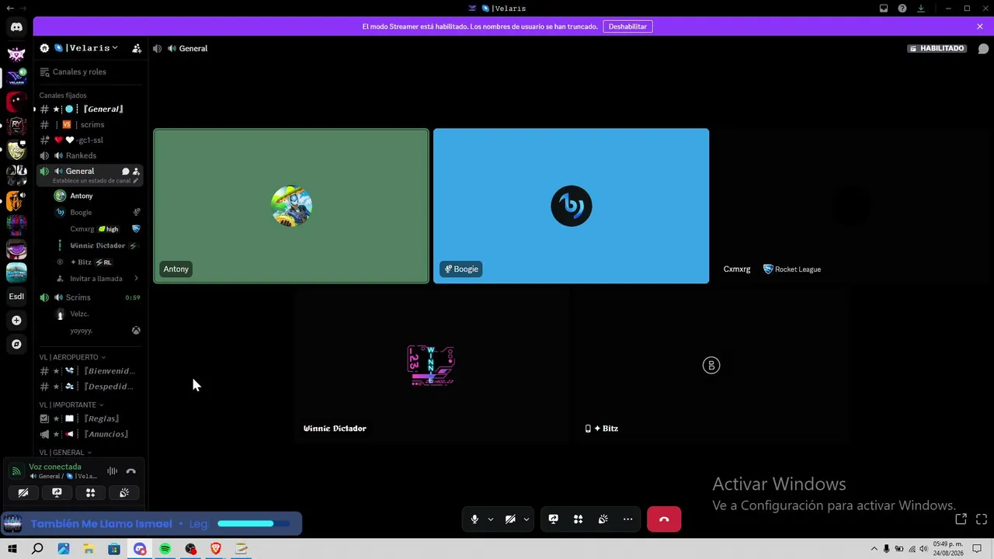Invite members icon on General voice channel
The image size is (994, 559).
point(136,171)
